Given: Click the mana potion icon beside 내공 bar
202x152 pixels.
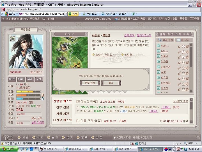Looking at the screenshot, I should tap(43, 99).
